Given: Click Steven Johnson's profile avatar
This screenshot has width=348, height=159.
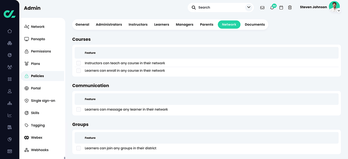Looking at the screenshot, I should (x=334, y=6).
